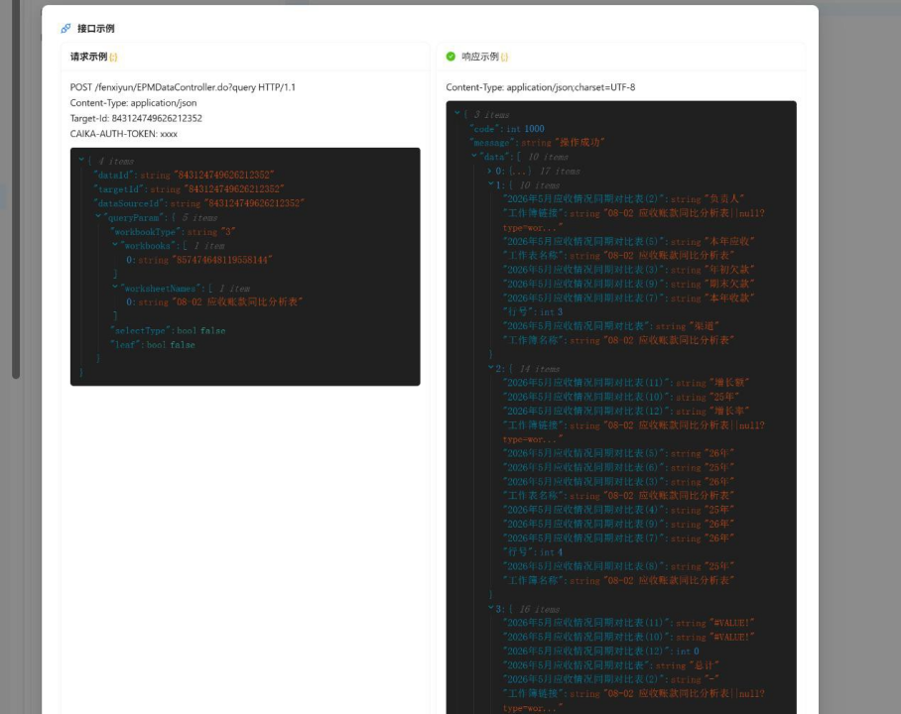Click the dataSourceId string value
The width and height of the screenshot is (901, 714).
254,203
